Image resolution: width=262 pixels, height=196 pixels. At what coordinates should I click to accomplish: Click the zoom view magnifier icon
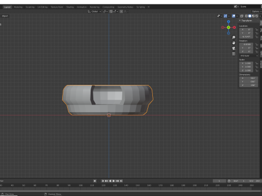(x=234, y=38)
